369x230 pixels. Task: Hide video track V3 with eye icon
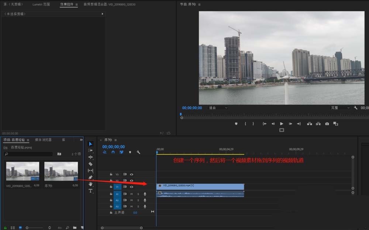tap(131, 174)
